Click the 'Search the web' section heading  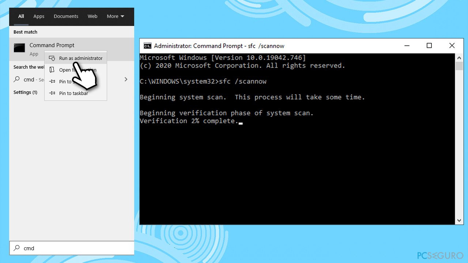(29, 67)
